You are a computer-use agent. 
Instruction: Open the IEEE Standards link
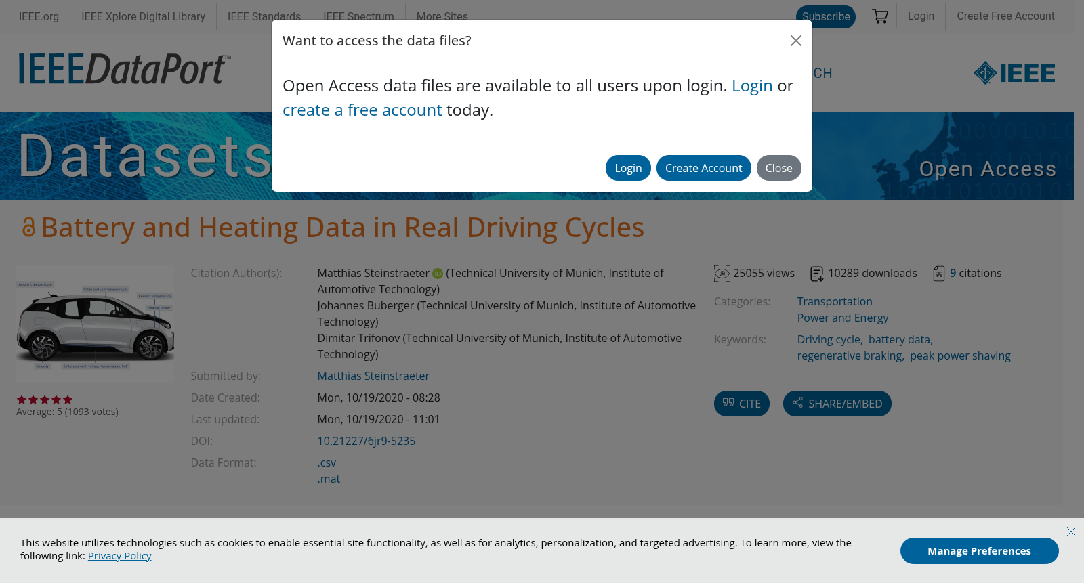click(x=264, y=16)
